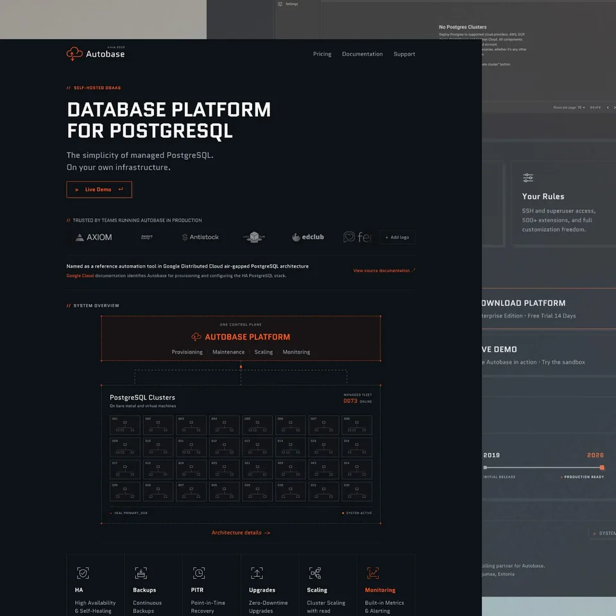The image size is (616, 616).
Task: Open the View source documentation link
Action: pyautogui.click(x=384, y=271)
